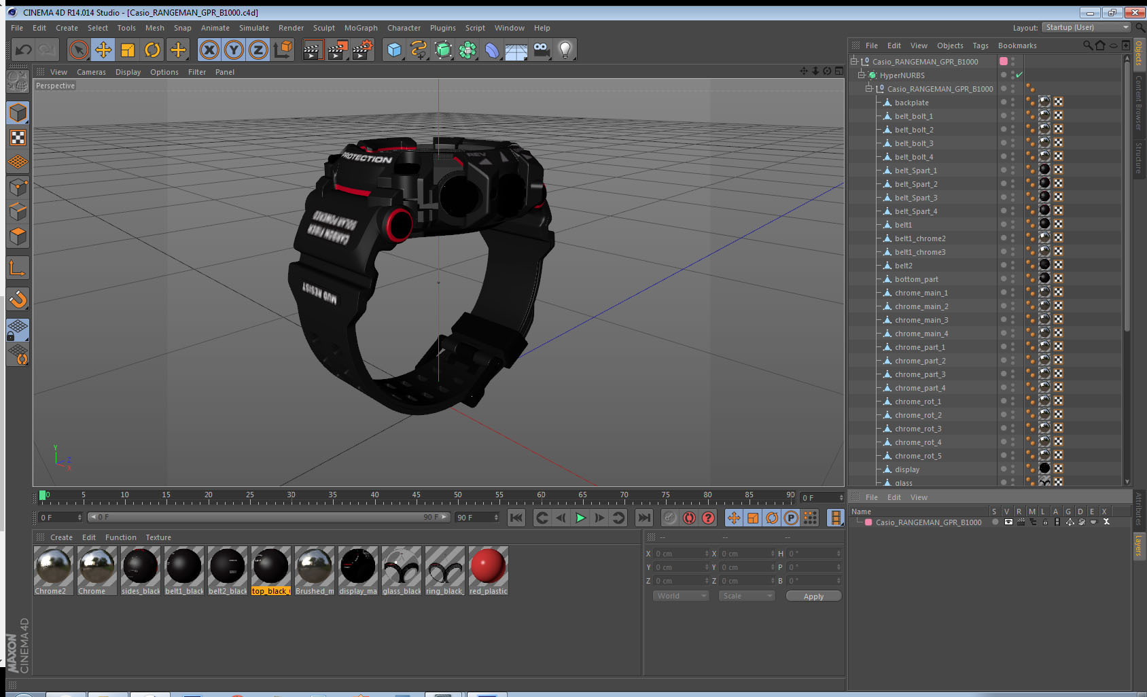The image size is (1147, 697).
Task: Switch to Model mode in left toolbar
Action: pos(18,113)
